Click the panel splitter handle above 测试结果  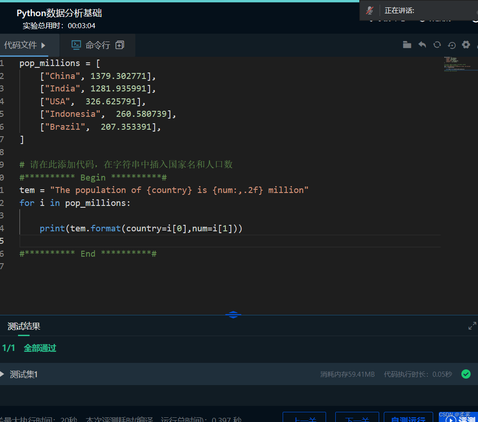(x=233, y=315)
